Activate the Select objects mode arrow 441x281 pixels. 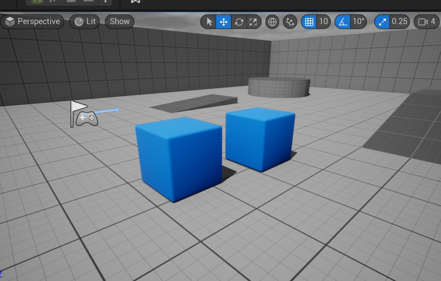[209, 22]
